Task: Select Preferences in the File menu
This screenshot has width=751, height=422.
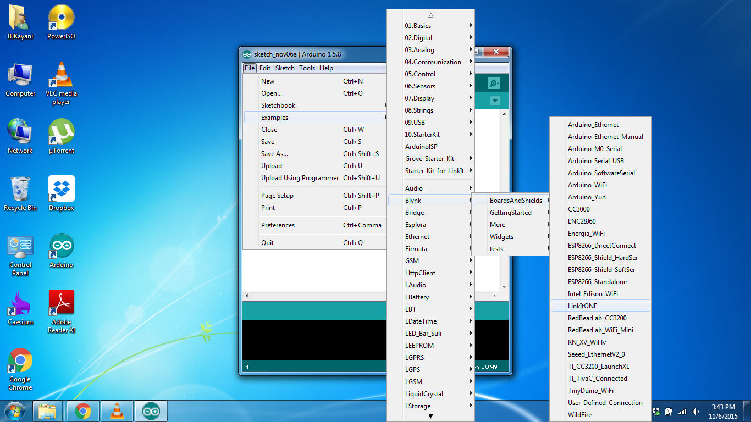Action: [316, 225]
